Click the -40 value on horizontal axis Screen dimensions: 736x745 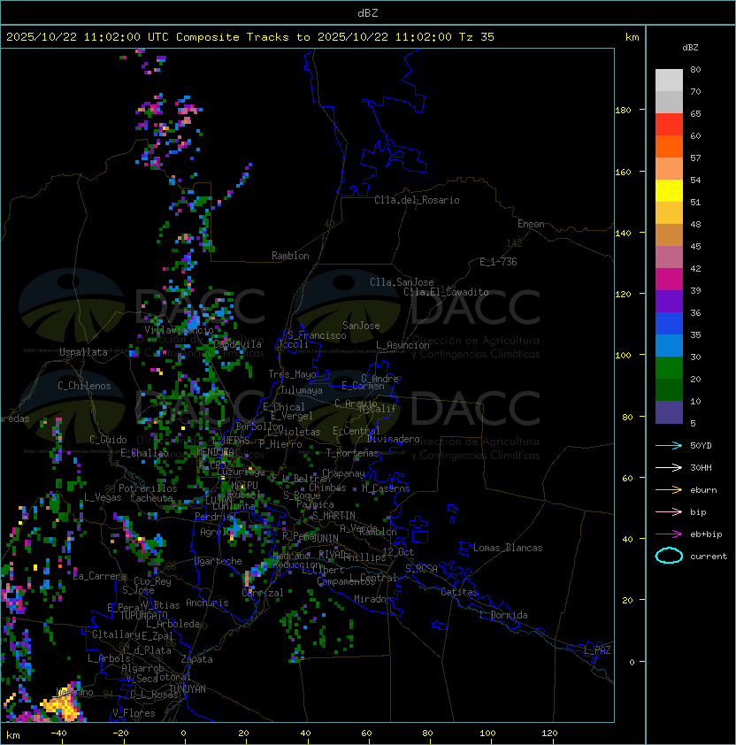(58, 733)
